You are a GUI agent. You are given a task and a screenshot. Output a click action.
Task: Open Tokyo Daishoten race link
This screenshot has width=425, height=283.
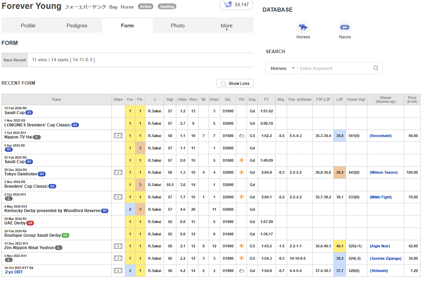tap(21, 174)
